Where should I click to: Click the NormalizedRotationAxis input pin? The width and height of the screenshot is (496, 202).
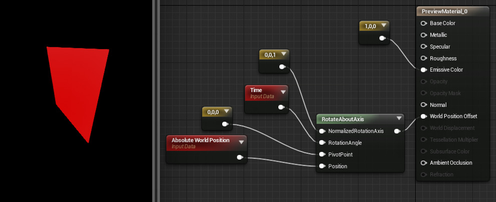[322, 131]
